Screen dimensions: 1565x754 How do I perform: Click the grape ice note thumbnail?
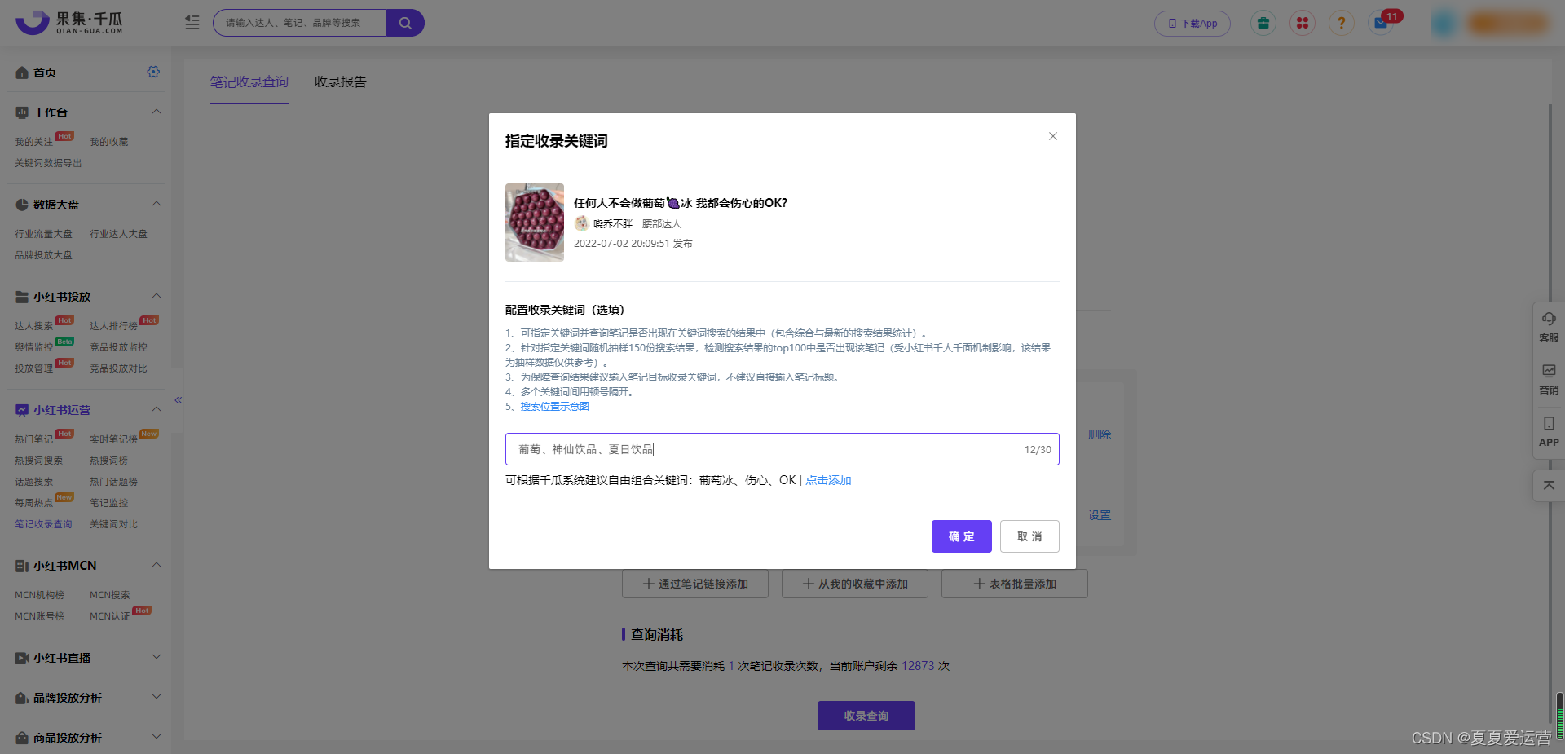point(535,223)
